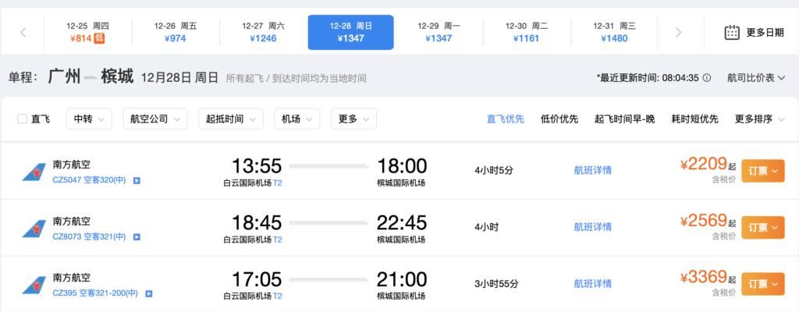Expand the 中转 transfer filter dropdown
799x312 pixels.
coord(89,119)
